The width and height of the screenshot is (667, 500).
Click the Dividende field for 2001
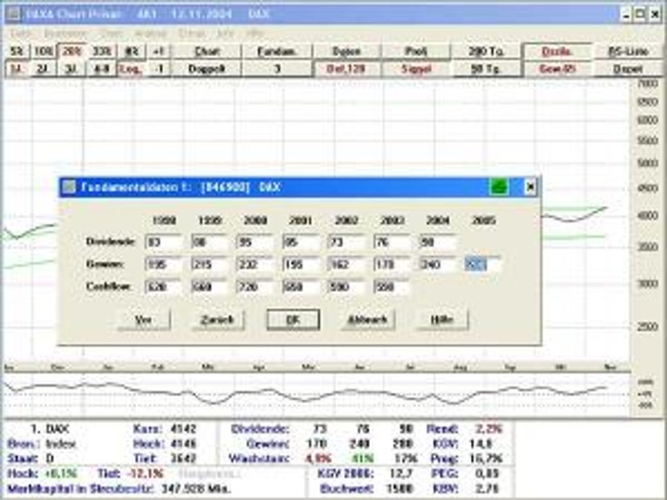[x=301, y=242]
